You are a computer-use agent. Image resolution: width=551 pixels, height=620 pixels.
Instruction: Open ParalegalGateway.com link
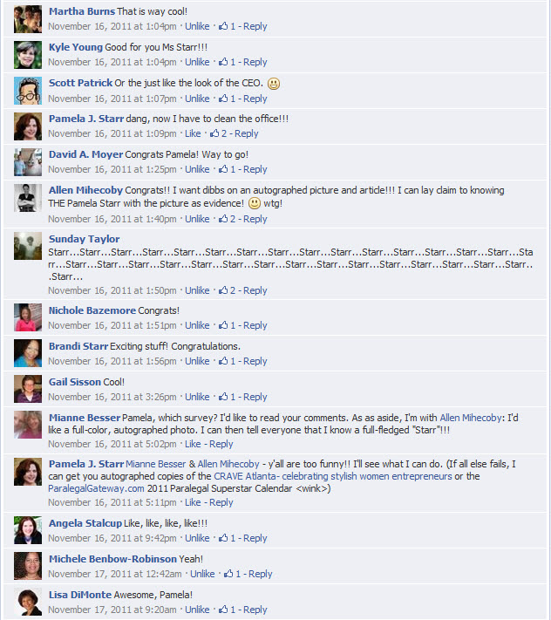(x=96, y=488)
